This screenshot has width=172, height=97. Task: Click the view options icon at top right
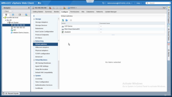(x=164, y=8)
